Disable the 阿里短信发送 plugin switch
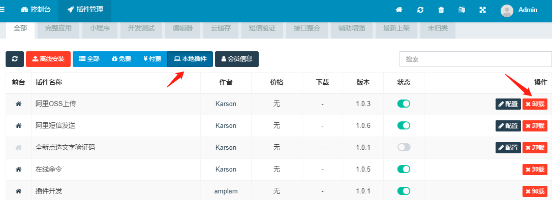This screenshot has width=552, height=200. click(x=404, y=125)
